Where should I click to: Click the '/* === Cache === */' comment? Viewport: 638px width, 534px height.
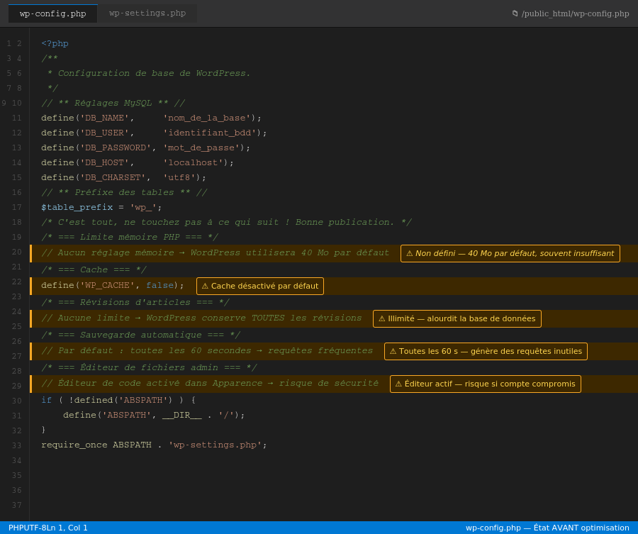point(94,270)
